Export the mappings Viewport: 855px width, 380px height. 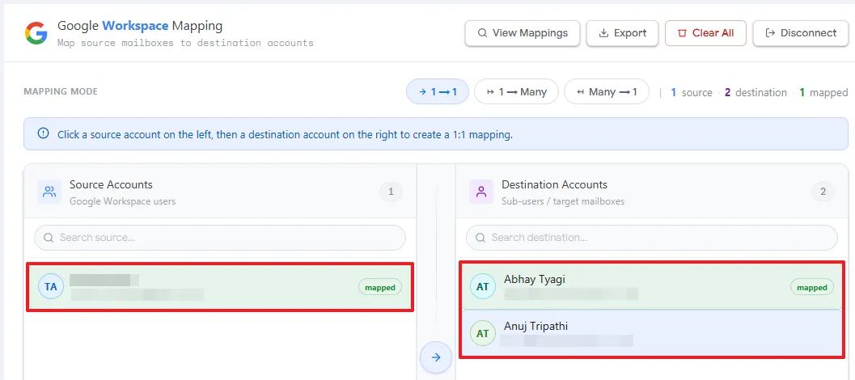[x=622, y=32]
